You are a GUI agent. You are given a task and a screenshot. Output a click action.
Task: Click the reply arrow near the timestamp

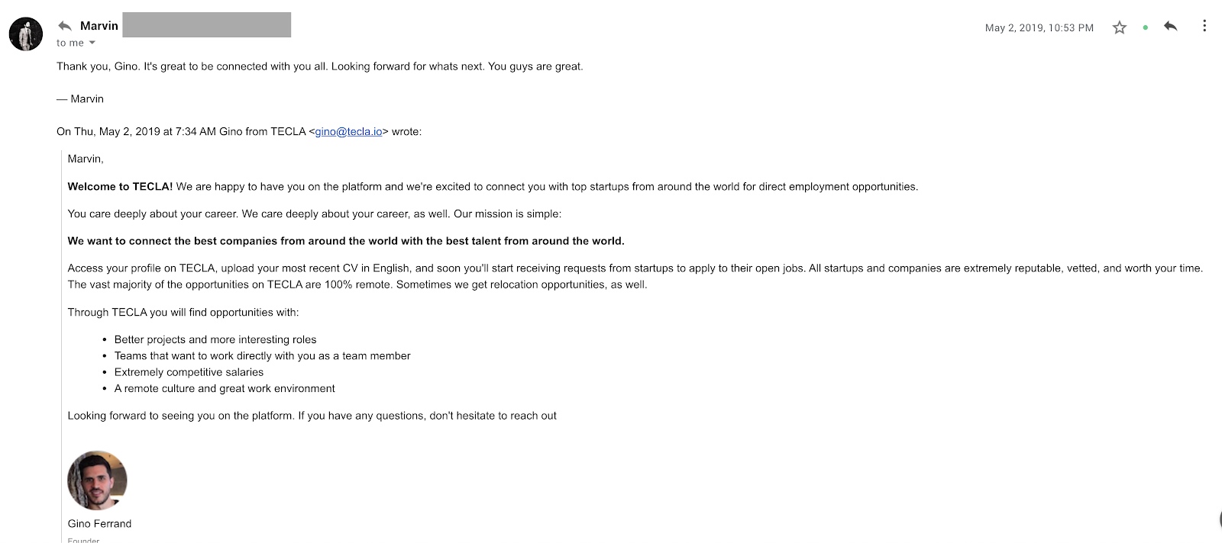pyautogui.click(x=1170, y=27)
